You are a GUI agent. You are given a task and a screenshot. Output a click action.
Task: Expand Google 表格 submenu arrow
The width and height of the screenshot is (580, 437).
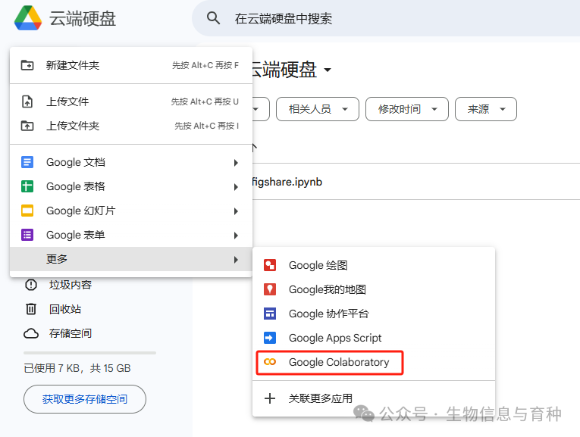(x=236, y=187)
